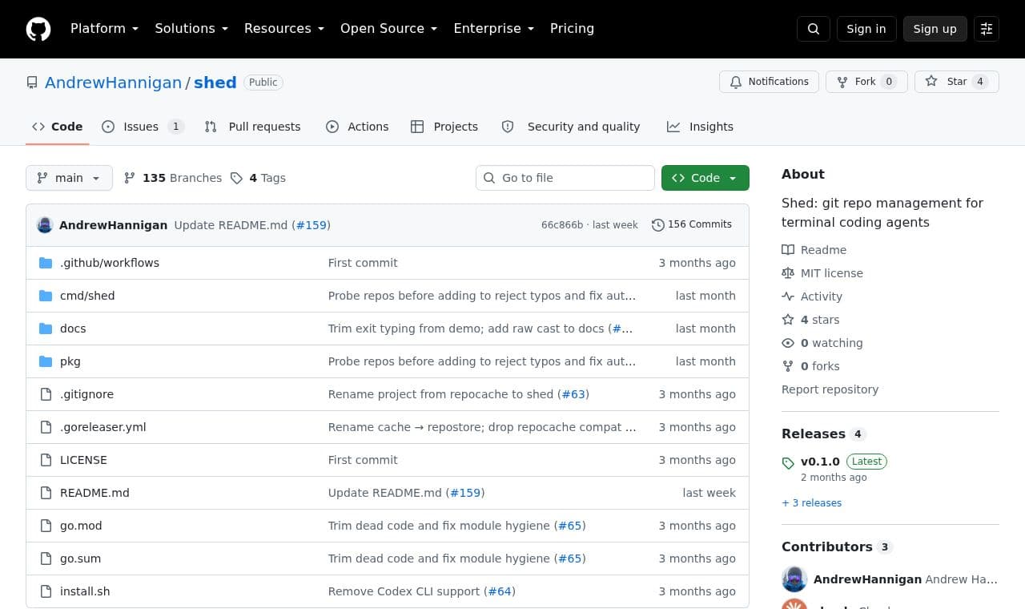Open the v0.1.0 release
Image resolution: width=1025 pixels, height=609 pixels.
pyautogui.click(x=820, y=462)
